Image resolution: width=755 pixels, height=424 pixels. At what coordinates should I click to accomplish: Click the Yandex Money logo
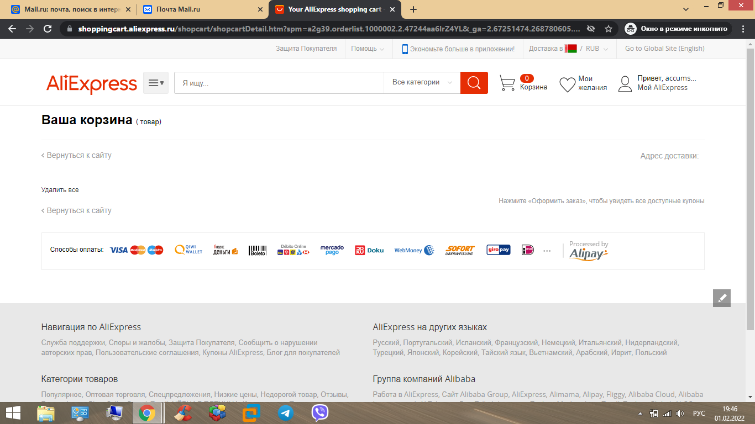coord(226,250)
